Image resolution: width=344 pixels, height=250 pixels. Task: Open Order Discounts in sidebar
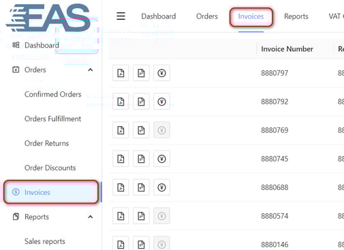pyautogui.click(x=50, y=168)
